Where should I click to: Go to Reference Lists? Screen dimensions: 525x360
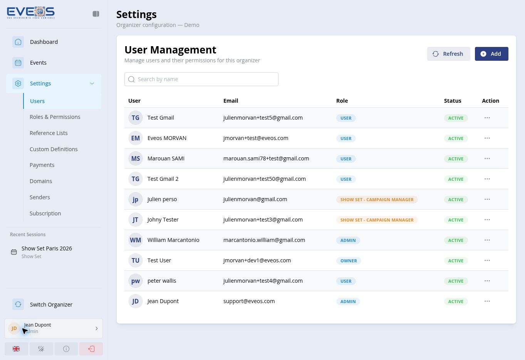coord(49,133)
